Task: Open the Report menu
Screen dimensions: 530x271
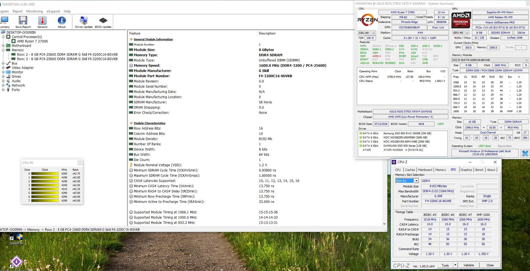Action: click(17, 11)
